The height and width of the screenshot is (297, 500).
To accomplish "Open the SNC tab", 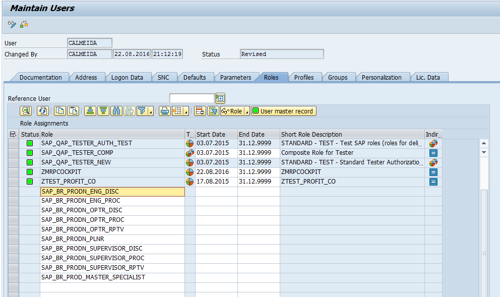I will click(163, 77).
